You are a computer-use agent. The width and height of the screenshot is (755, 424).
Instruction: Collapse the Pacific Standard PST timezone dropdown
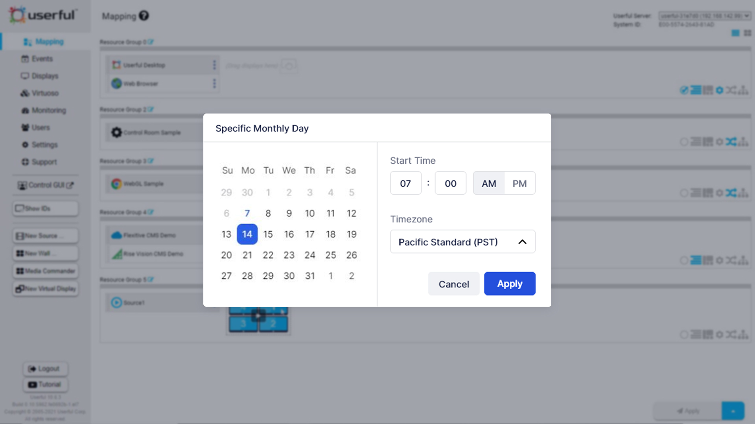click(522, 242)
